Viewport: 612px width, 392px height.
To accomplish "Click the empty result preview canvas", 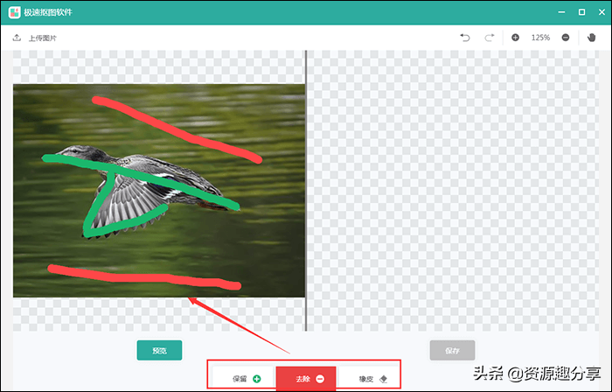I will pos(453,191).
